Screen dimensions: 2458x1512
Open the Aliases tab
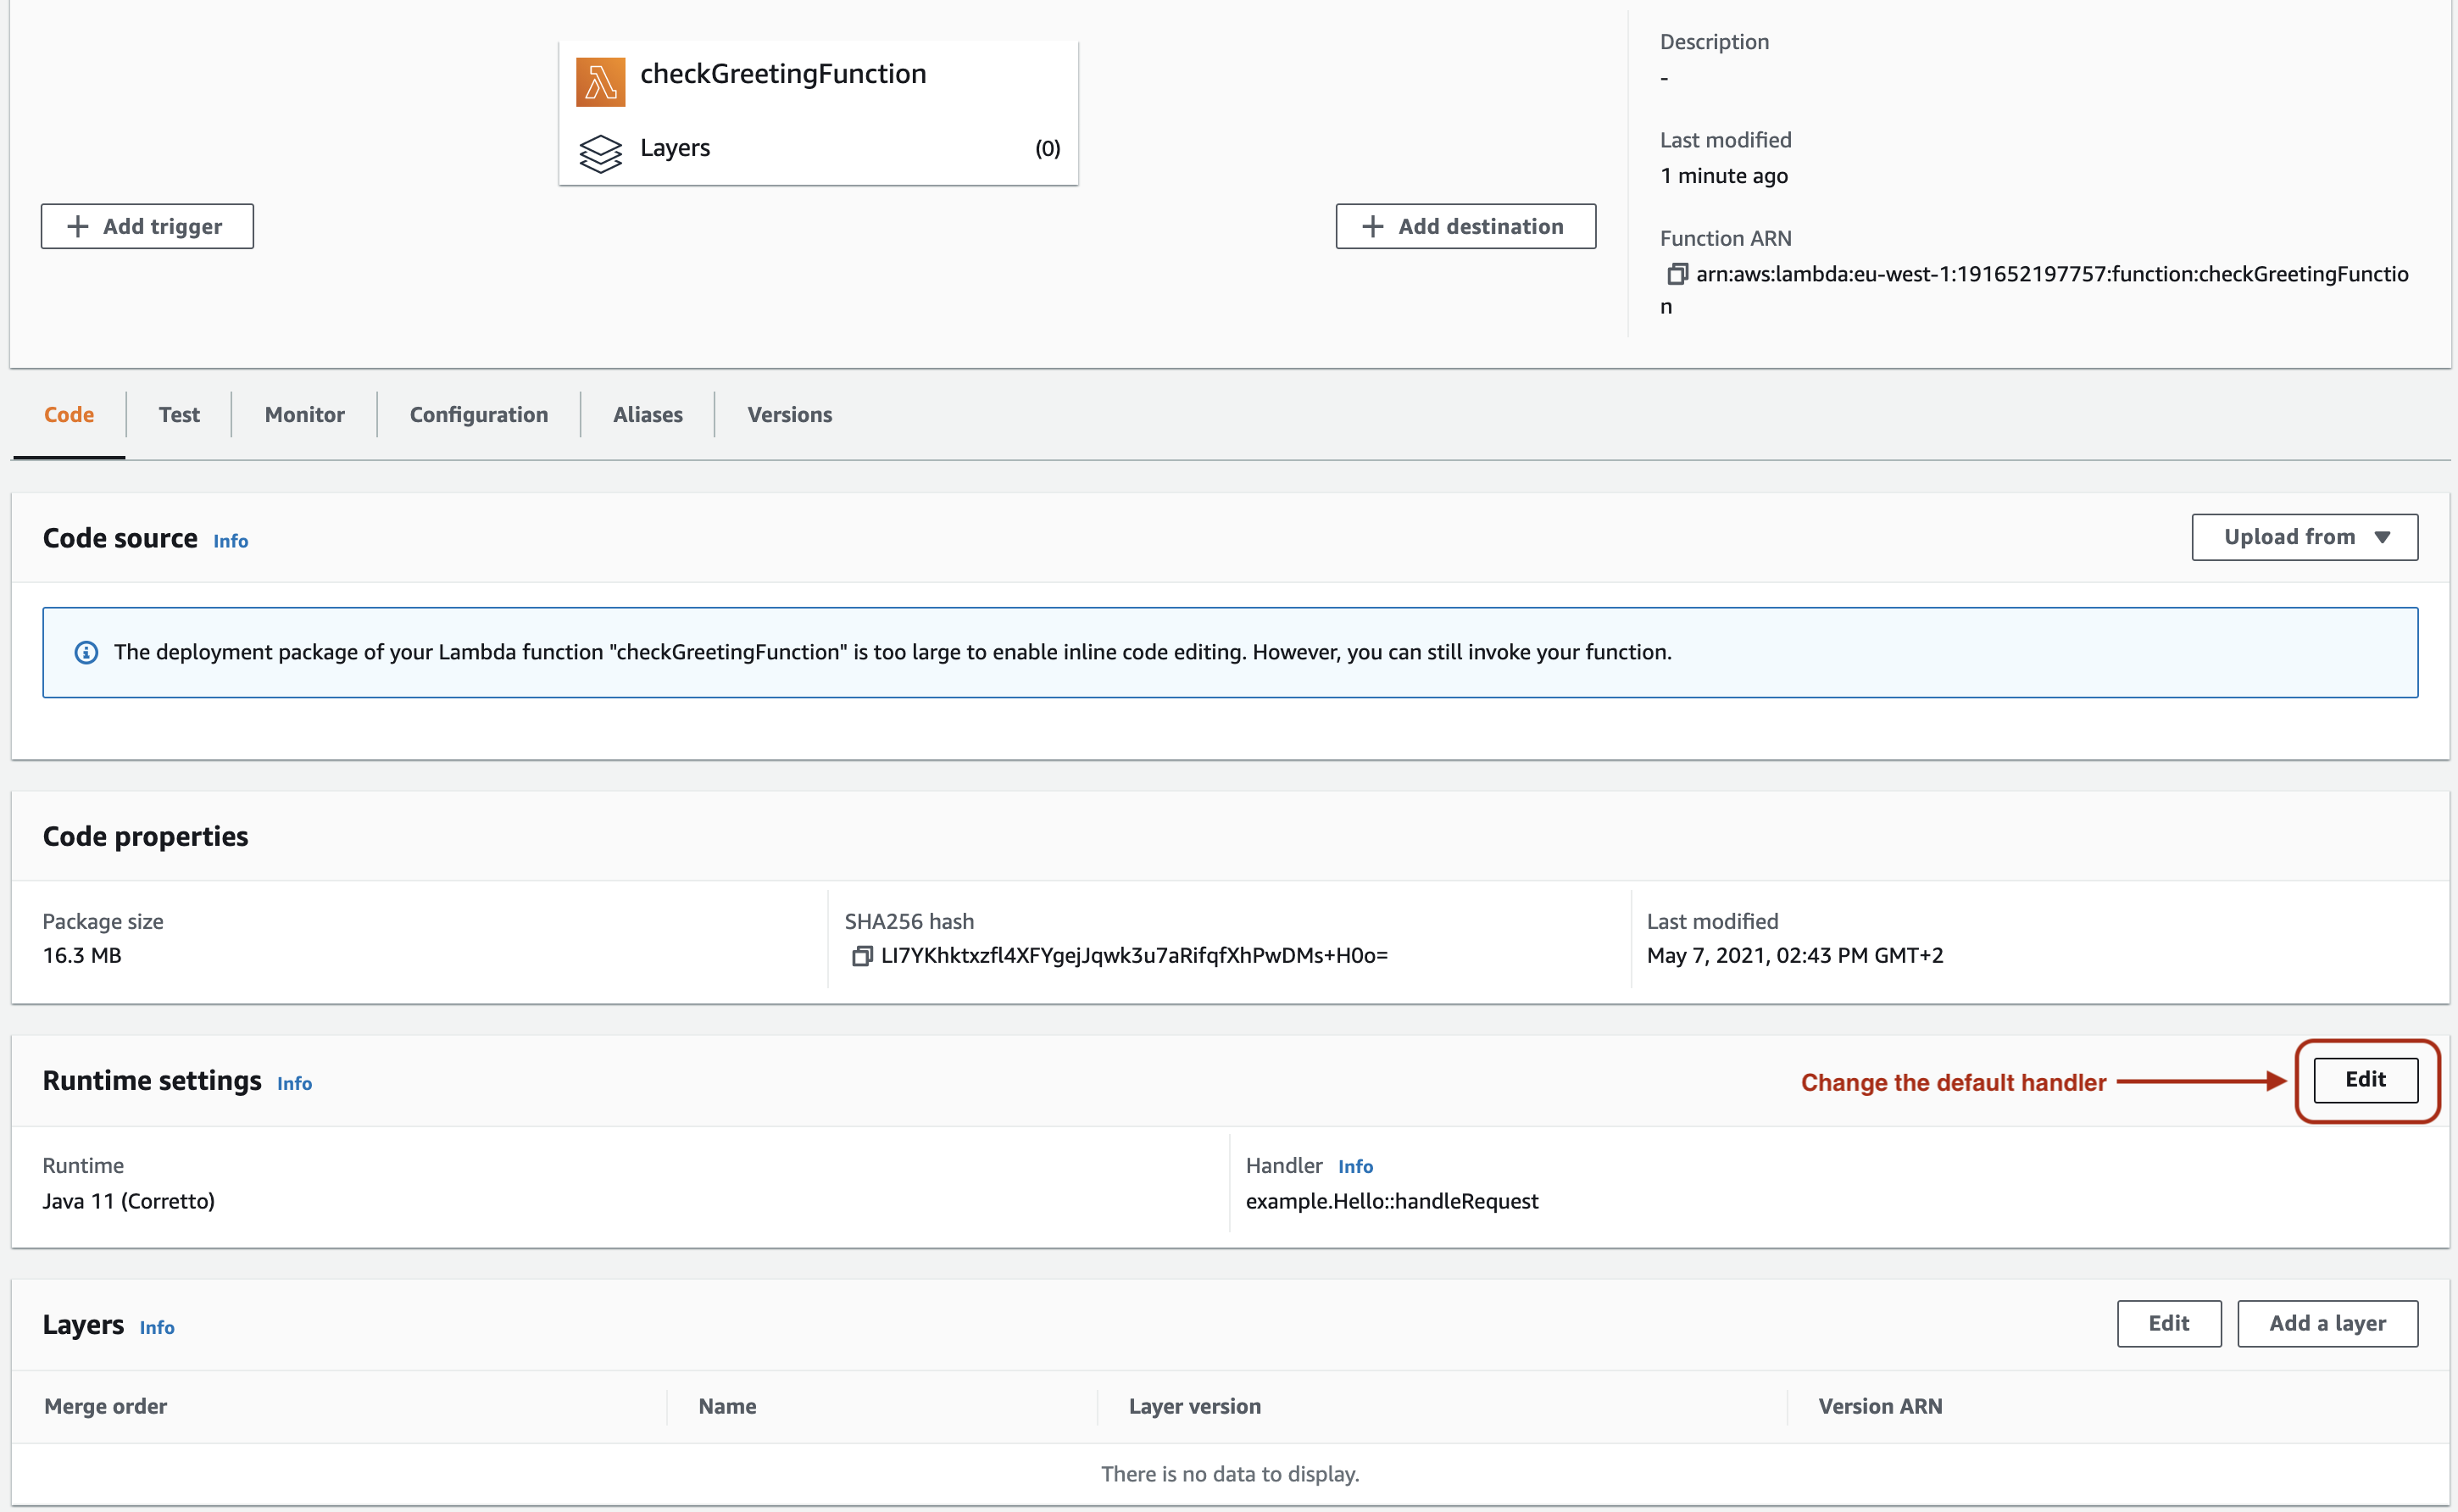pyautogui.click(x=647, y=414)
